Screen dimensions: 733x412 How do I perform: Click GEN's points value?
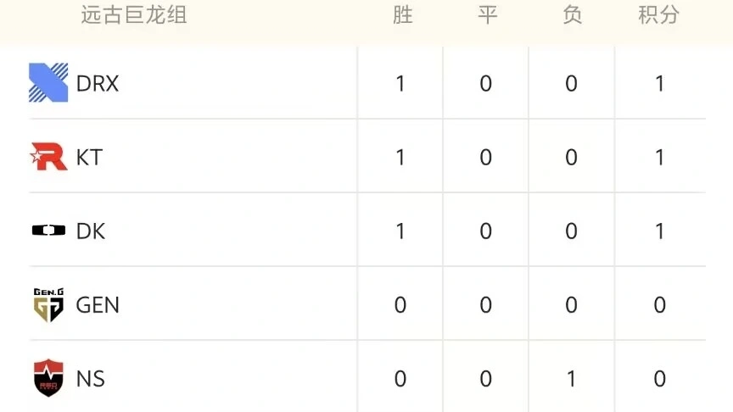pos(659,305)
